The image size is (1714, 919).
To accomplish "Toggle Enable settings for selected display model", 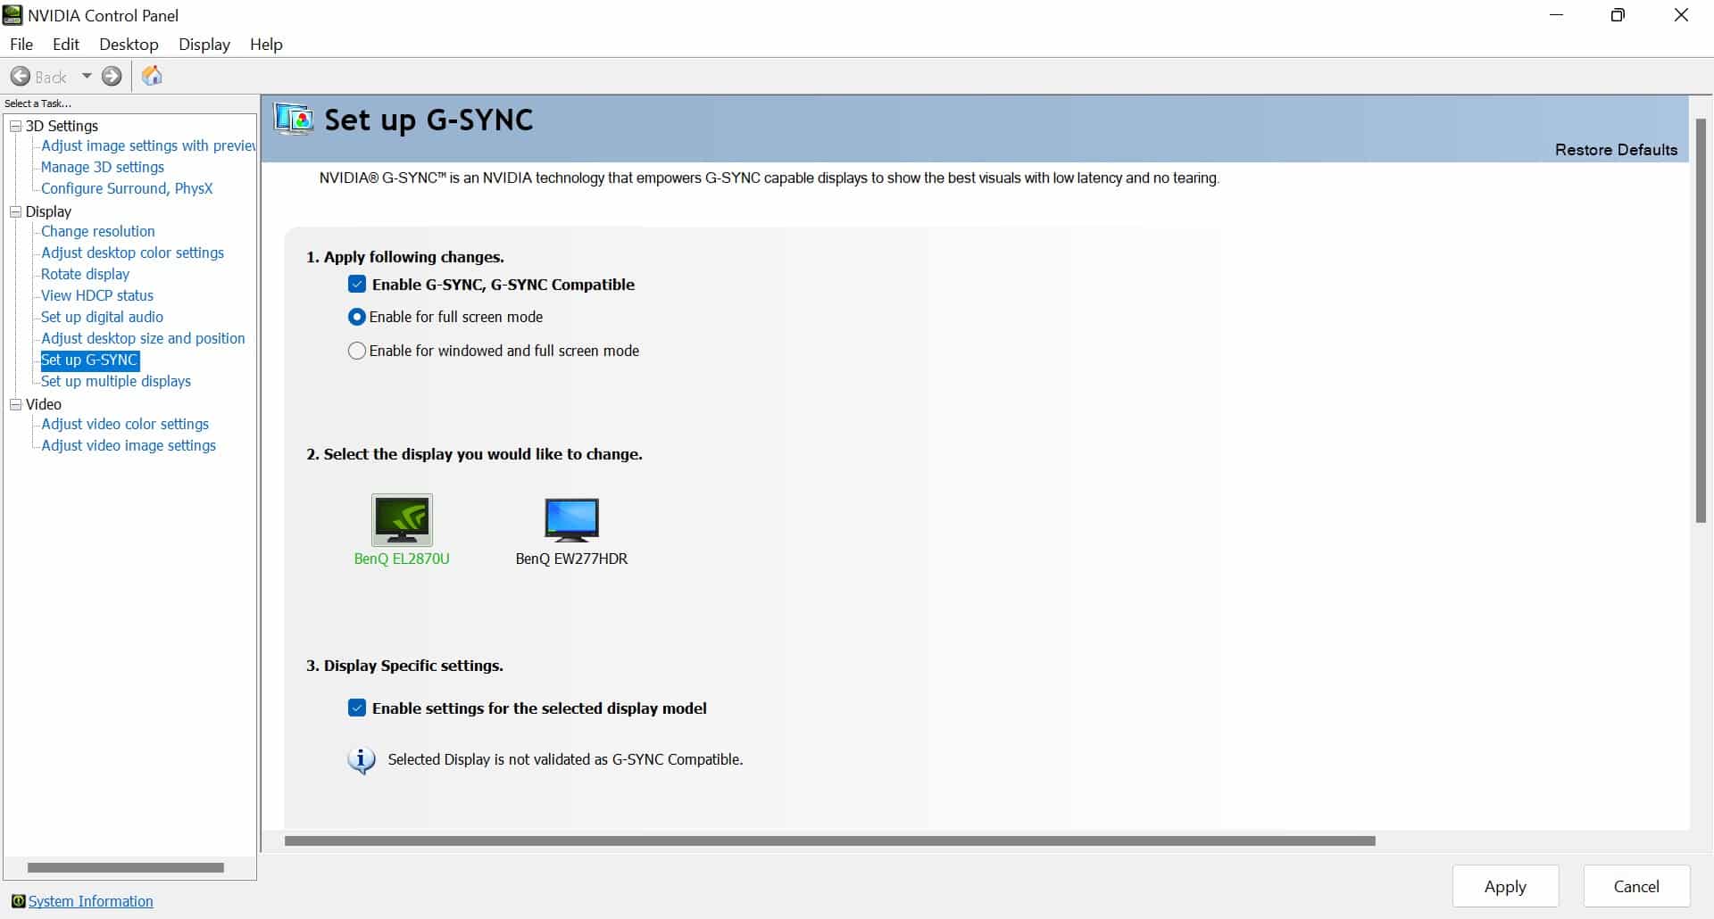I will [x=357, y=708].
